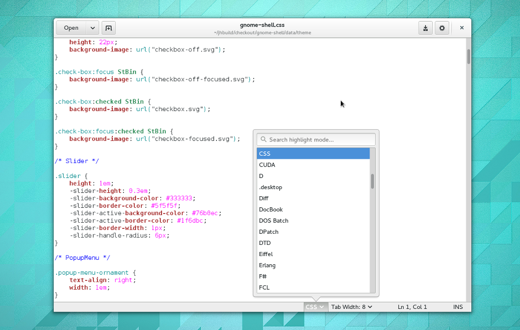This screenshot has width=520, height=330.
Task: Click the Search highlight mode field
Action: 316,139
